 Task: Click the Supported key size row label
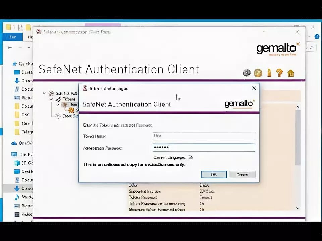(145, 191)
